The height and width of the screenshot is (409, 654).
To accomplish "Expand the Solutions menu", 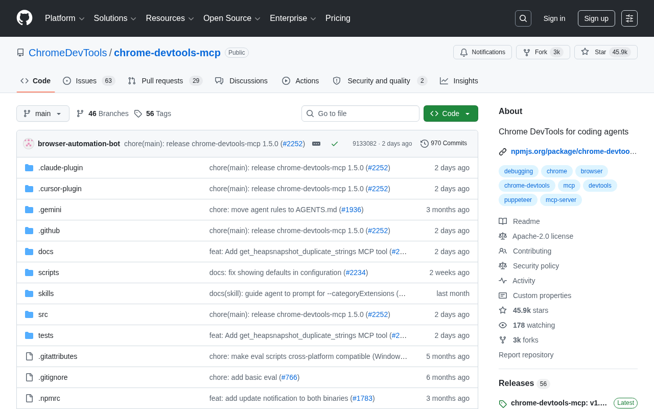I will pyautogui.click(x=115, y=18).
